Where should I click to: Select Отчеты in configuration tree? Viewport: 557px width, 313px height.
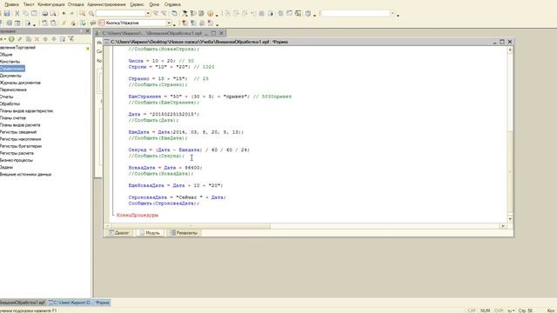coord(7,97)
